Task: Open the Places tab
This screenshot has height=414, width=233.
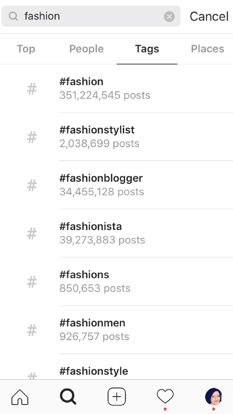Action: click(207, 49)
